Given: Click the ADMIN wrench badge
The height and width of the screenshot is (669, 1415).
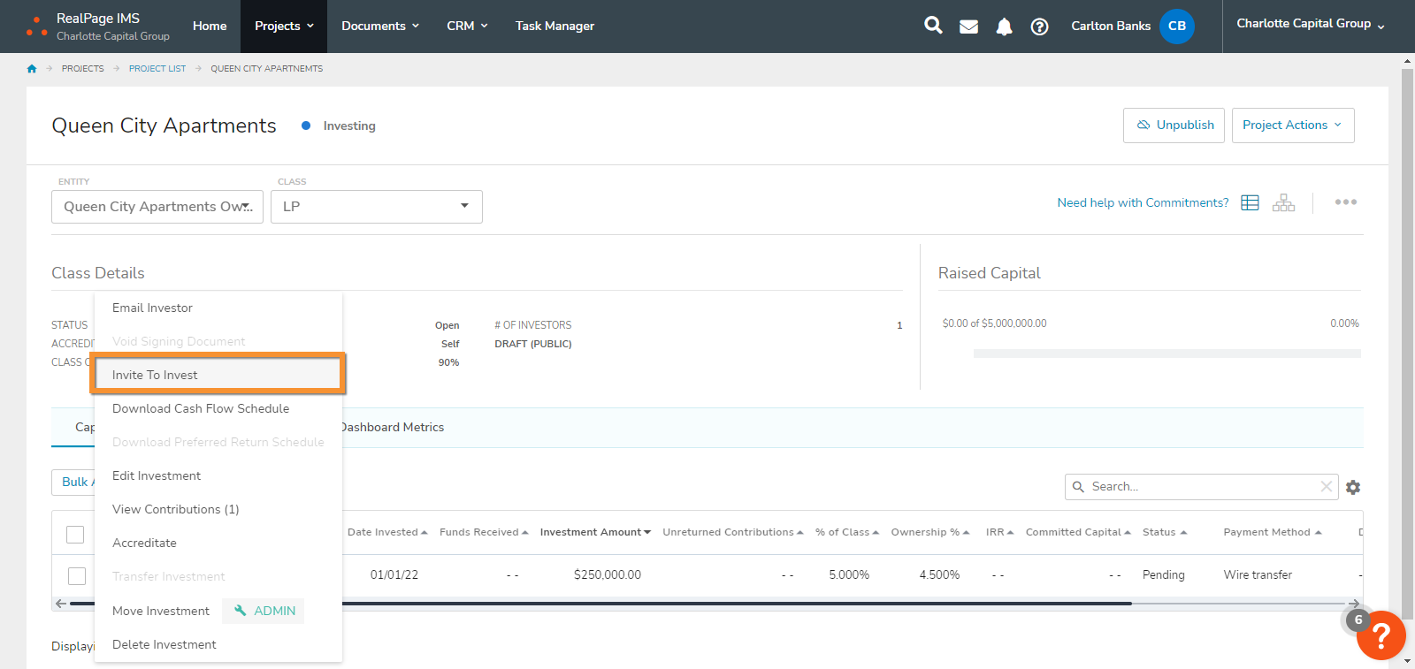Looking at the screenshot, I should click(x=264, y=611).
